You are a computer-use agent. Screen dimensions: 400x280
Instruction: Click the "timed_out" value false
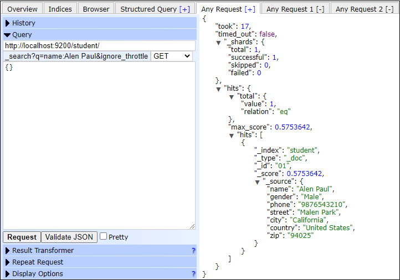click(267, 34)
